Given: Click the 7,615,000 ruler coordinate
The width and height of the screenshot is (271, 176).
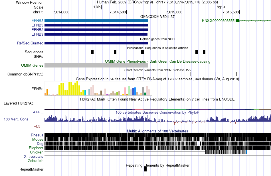Looking at the screenshot, I should 174,12.
